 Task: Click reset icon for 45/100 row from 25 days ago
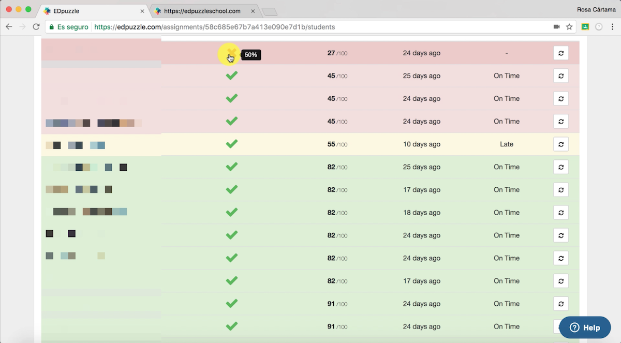click(x=560, y=76)
